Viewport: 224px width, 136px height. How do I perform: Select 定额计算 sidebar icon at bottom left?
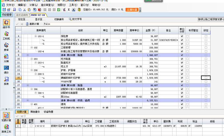click(x=6, y=117)
